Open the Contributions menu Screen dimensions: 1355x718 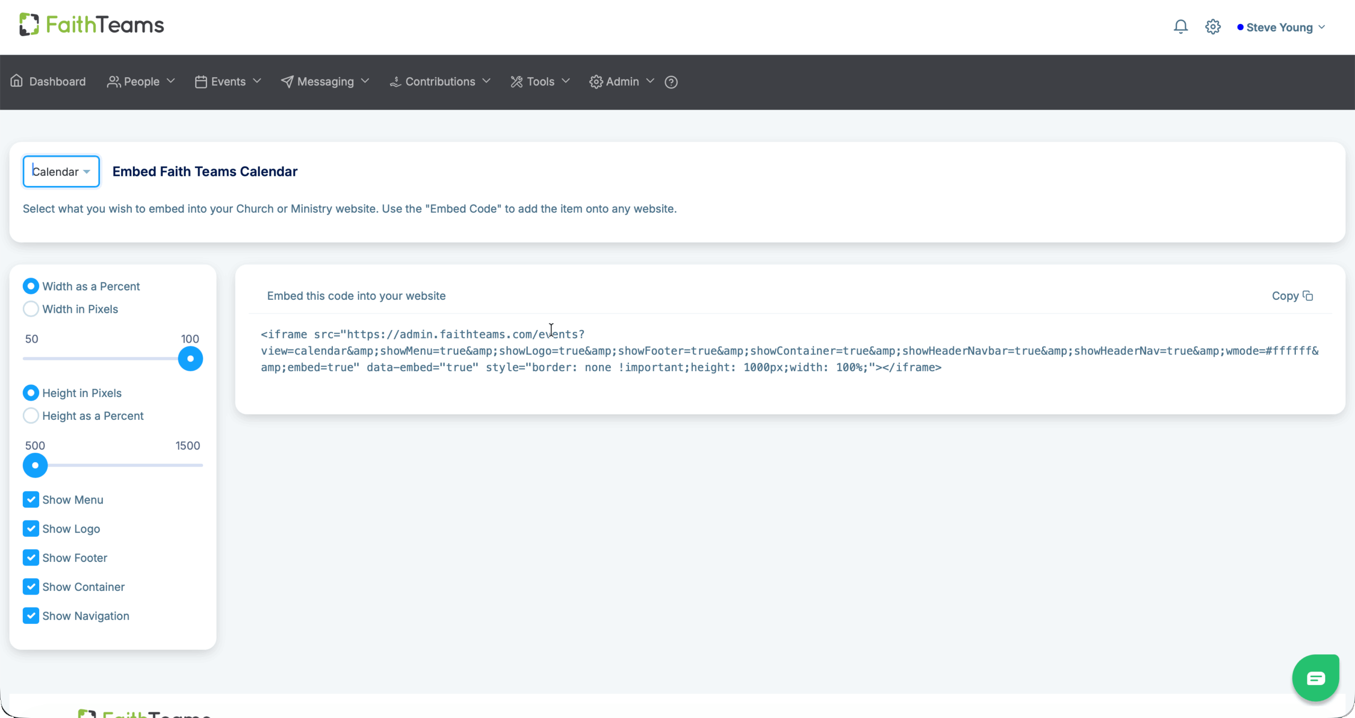point(440,81)
